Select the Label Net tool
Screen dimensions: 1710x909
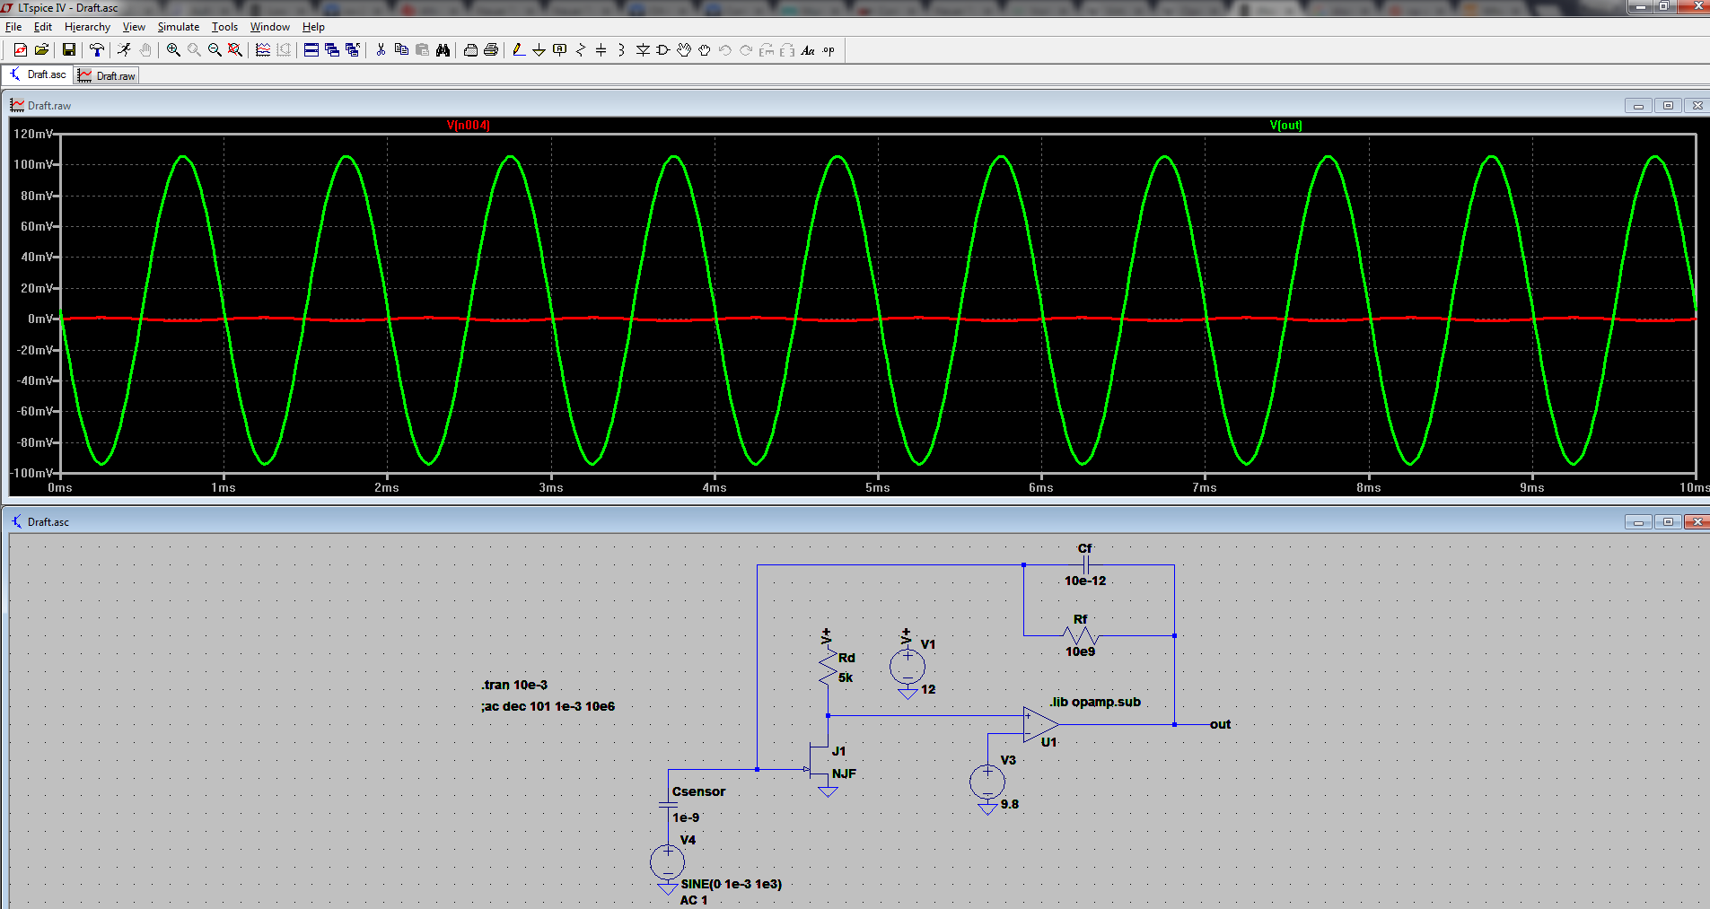point(559,50)
